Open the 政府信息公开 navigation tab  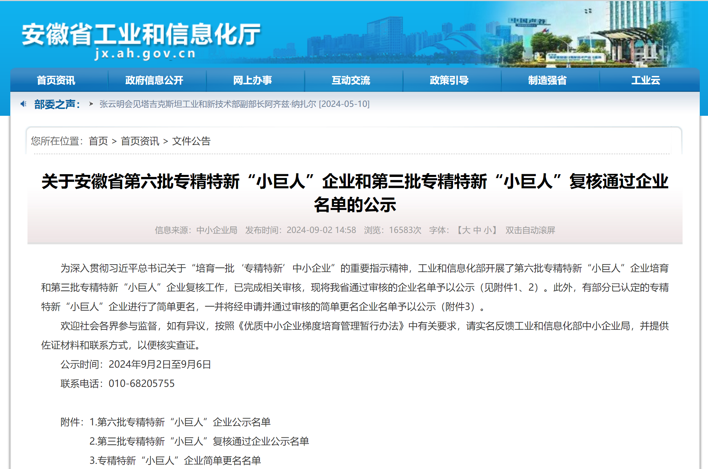(154, 80)
